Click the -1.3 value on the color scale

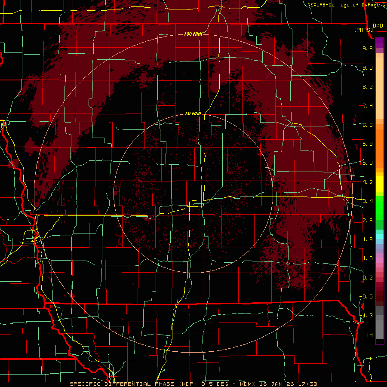point(366,316)
